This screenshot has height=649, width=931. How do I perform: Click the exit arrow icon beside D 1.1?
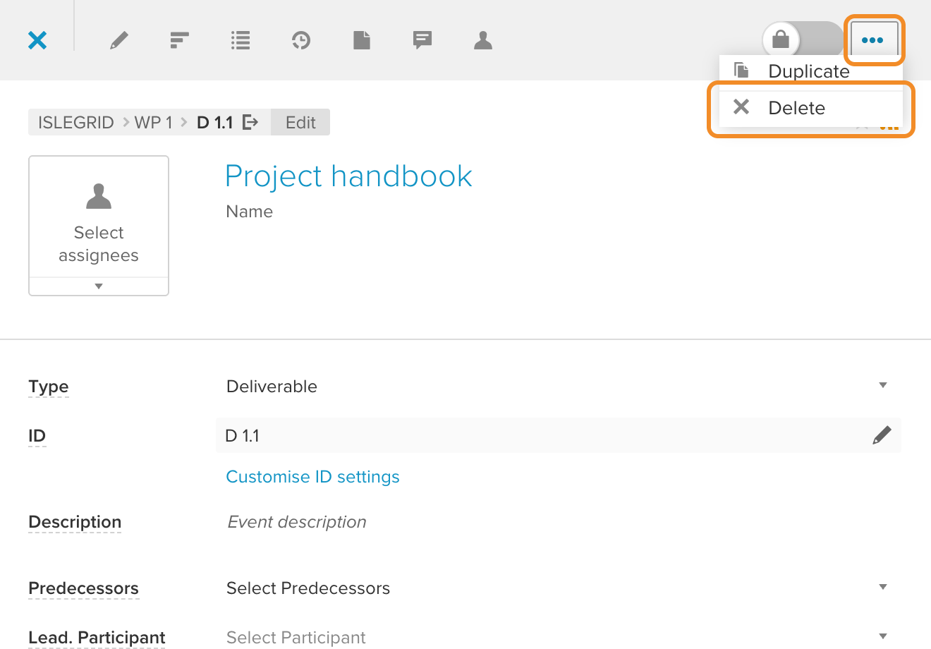tap(250, 122)
